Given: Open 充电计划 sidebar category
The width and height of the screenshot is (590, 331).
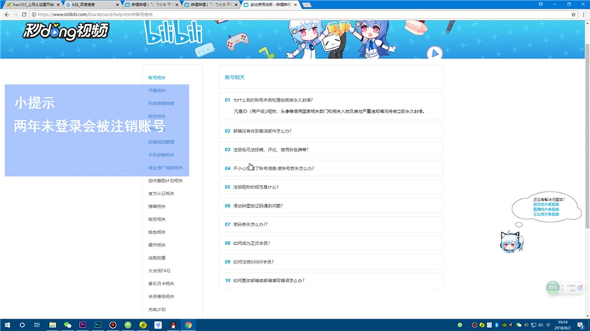Looking at the screenshot, I should pyautogui.click(x=157, y=309).
